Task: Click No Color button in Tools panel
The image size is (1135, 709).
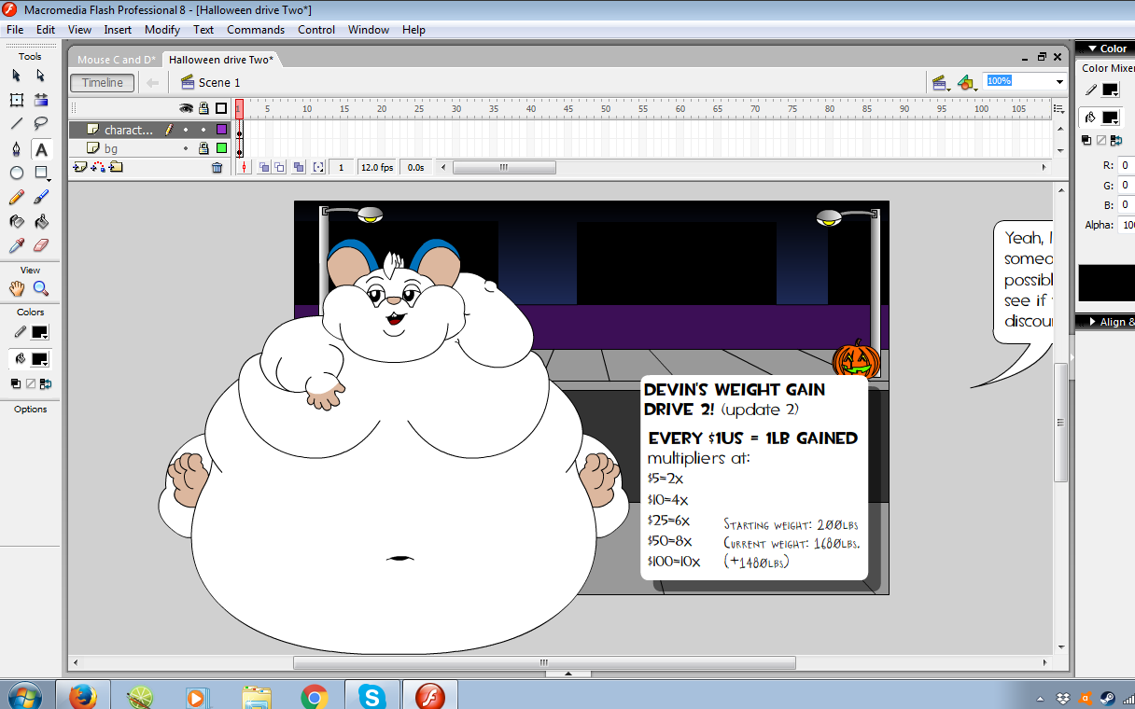Action: point(31,383)
